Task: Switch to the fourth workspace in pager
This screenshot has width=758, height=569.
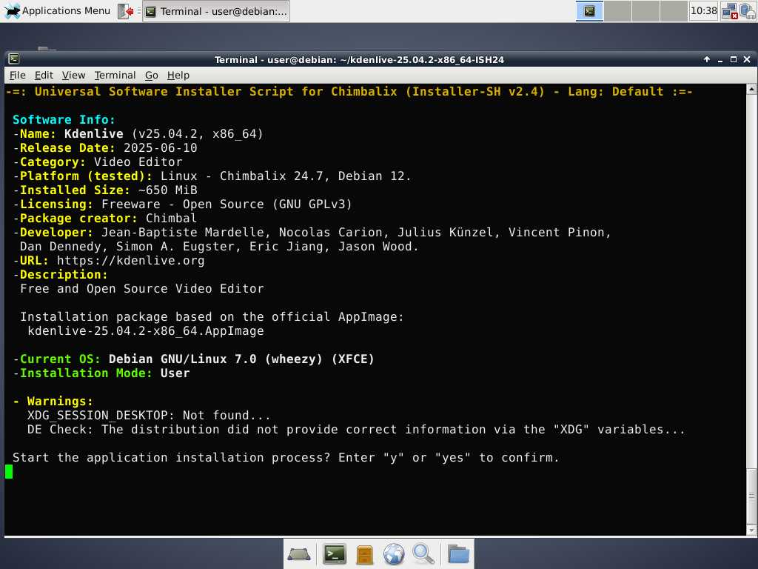Action: (x=674, y=11)
